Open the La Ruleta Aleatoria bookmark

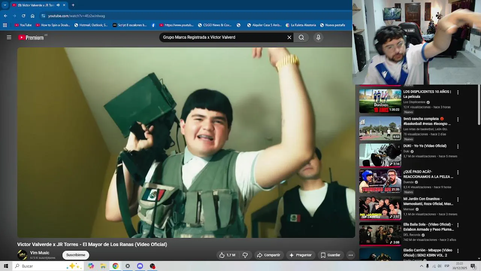click(301, 25)
